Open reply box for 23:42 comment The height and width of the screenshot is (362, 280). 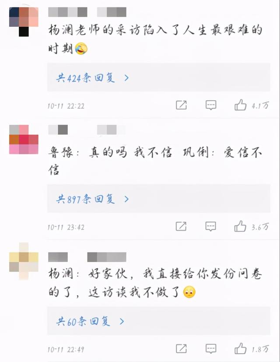tap(211, 226)
